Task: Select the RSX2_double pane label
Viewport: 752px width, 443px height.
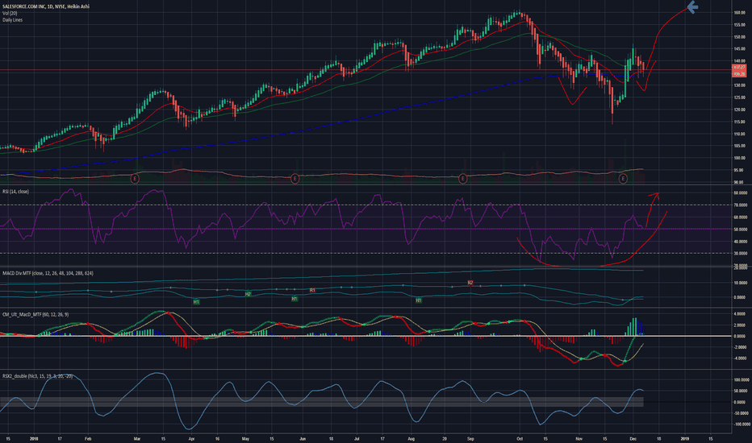Action: click(x=37, y=376)
